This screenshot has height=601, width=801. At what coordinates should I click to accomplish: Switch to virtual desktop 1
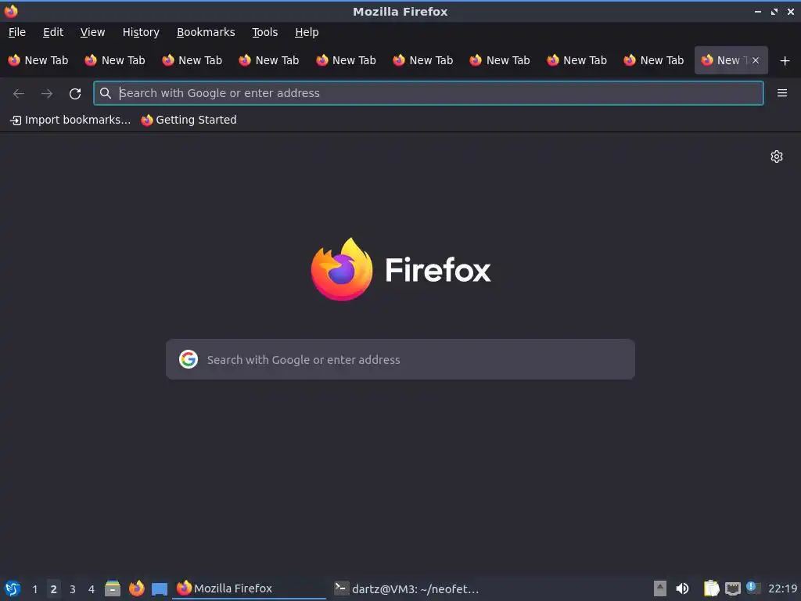(34, 589)
